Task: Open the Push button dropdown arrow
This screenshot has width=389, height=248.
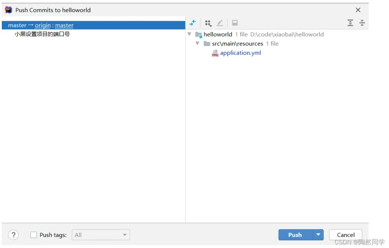Action: (x=318, y=235)
